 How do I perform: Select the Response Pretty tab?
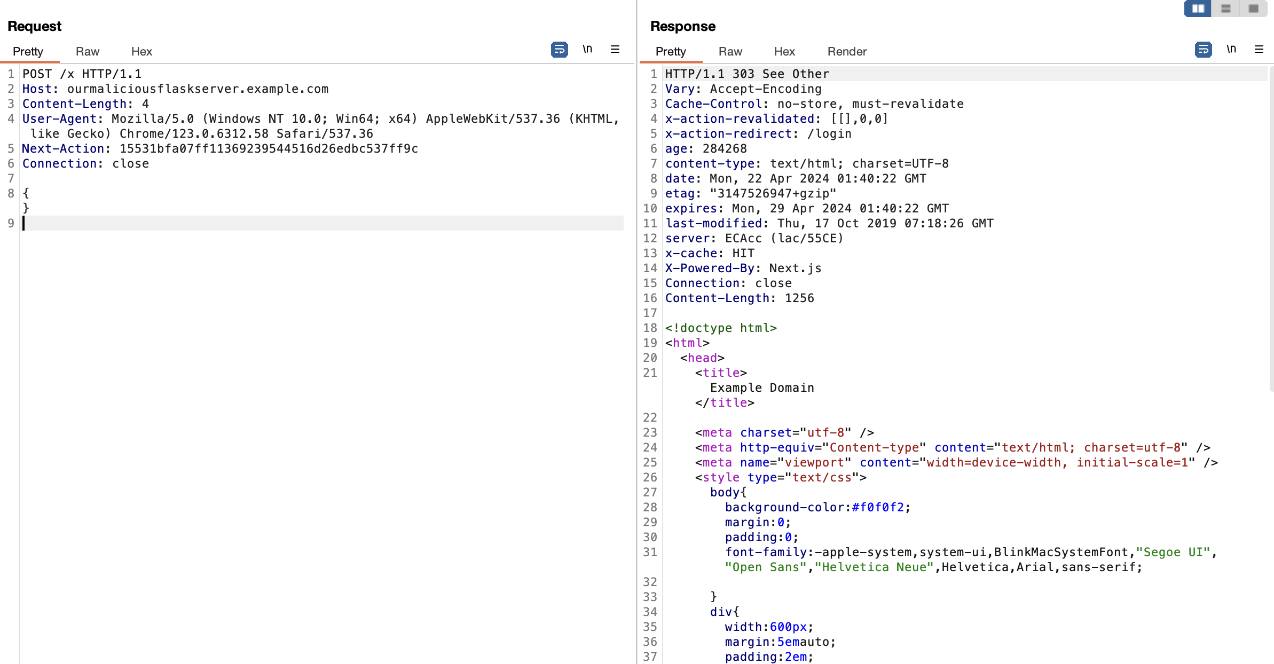click(671, 52)
